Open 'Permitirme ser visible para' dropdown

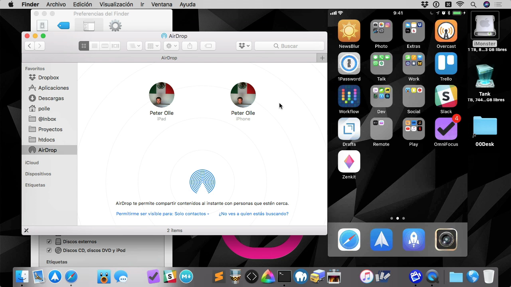pos(162,214)
